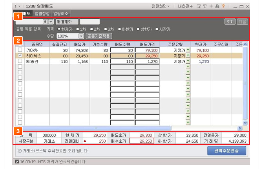Screen dimensions: 263x169
Task: Click the printer icon in title bar
Action: pyautogui.click(x=217, y=6)
